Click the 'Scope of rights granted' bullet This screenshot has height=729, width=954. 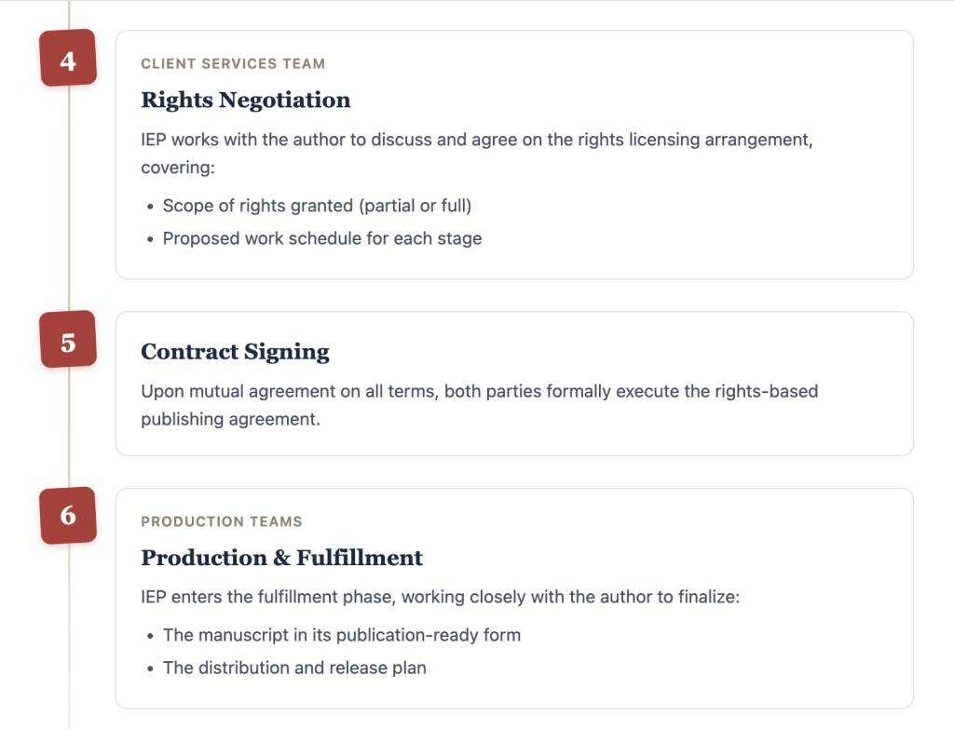click(317, 206)
